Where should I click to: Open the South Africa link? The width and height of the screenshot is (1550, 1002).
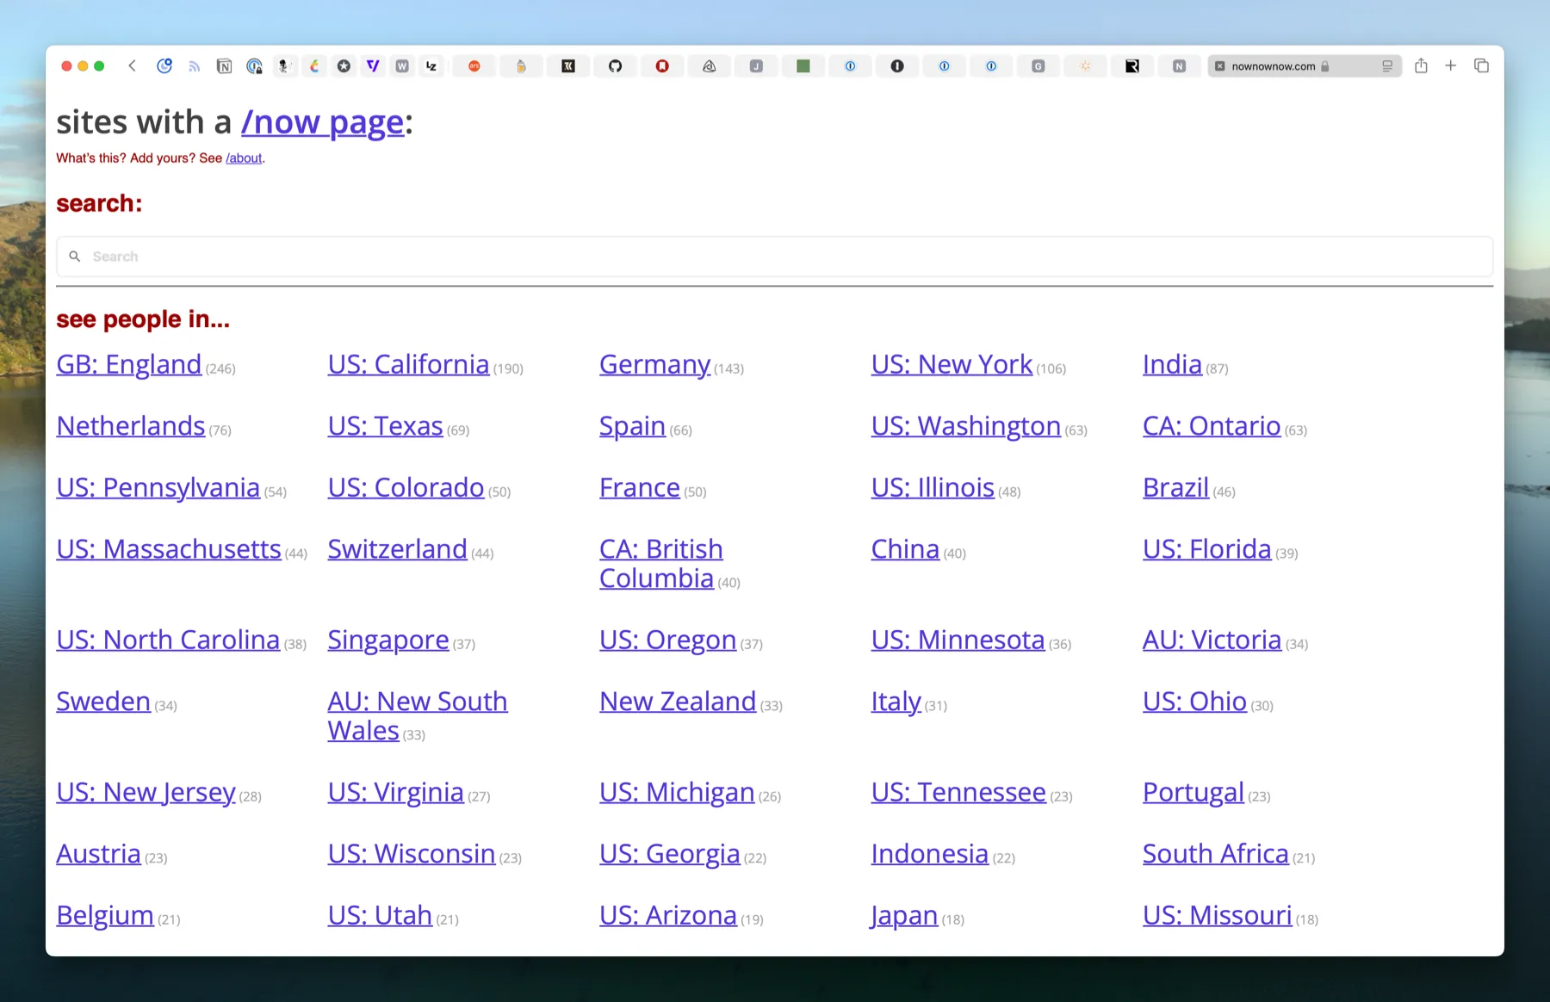click(1215, 853)
